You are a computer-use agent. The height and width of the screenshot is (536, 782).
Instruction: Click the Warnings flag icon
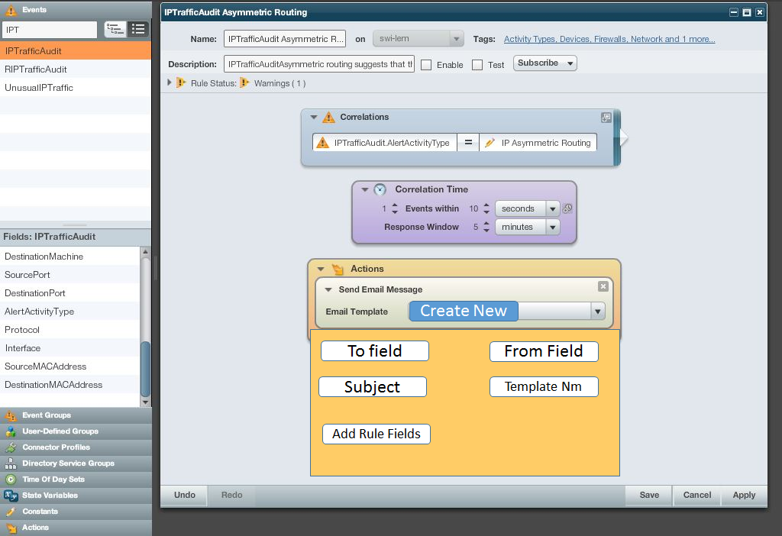(244, 82)
